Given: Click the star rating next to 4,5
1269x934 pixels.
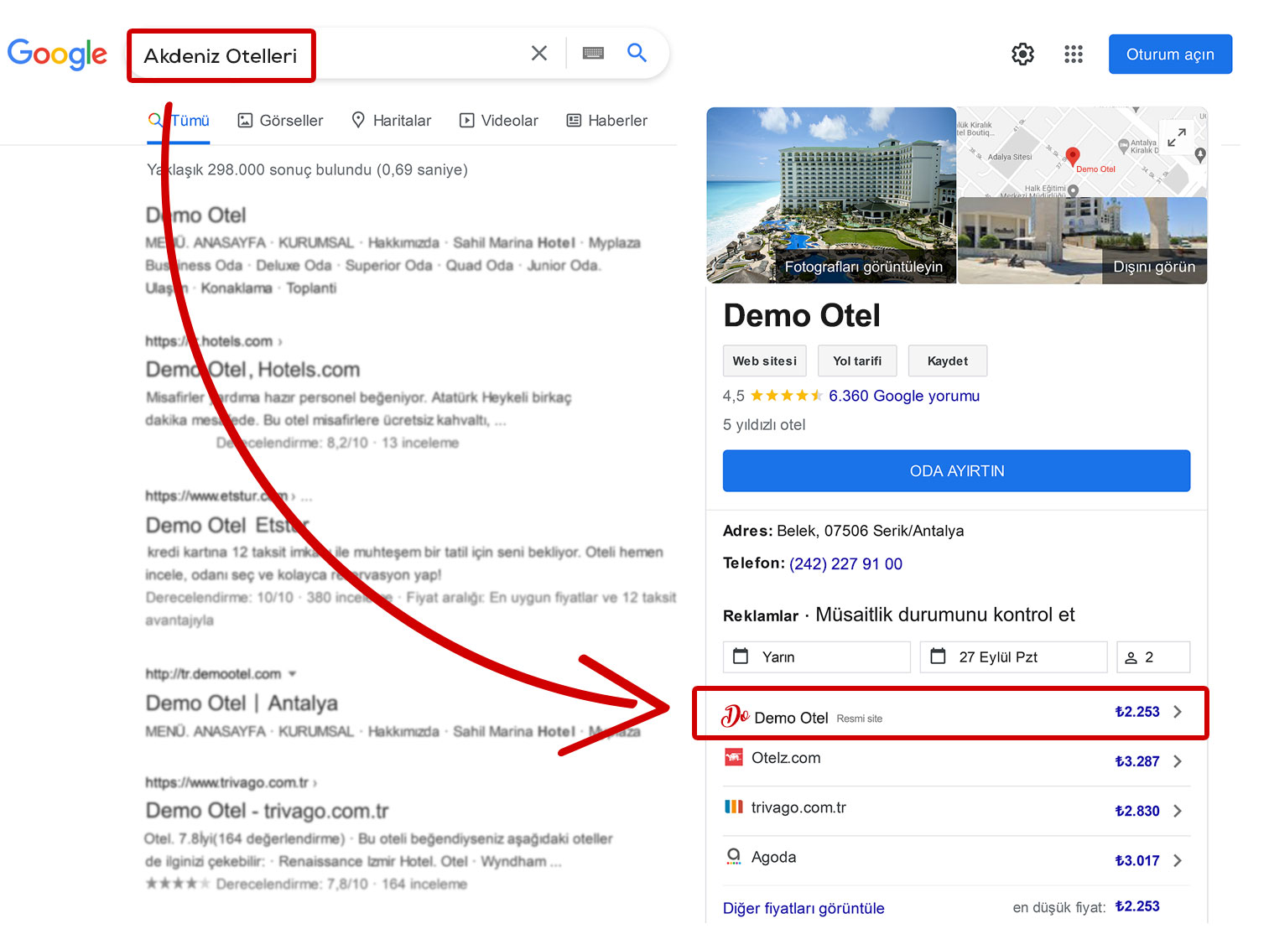Looking at the screenshot, I should tap(786, 396).
